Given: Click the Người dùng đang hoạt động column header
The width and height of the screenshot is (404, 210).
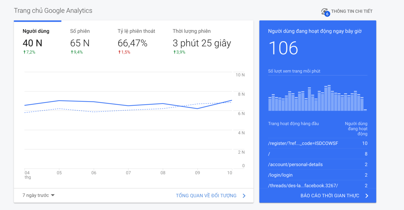Looking at the screenshot, I should (356, 129).
